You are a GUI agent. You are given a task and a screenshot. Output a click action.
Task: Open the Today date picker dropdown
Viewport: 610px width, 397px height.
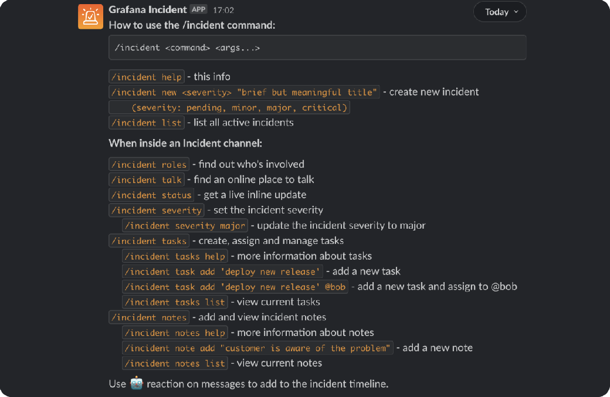pos(499,11)
